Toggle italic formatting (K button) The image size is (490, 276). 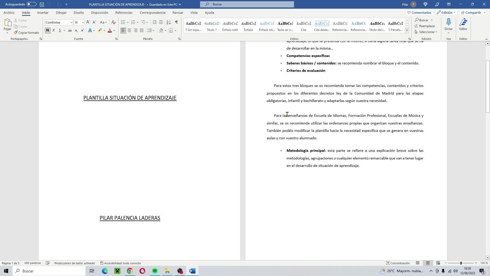click(54, 30)
